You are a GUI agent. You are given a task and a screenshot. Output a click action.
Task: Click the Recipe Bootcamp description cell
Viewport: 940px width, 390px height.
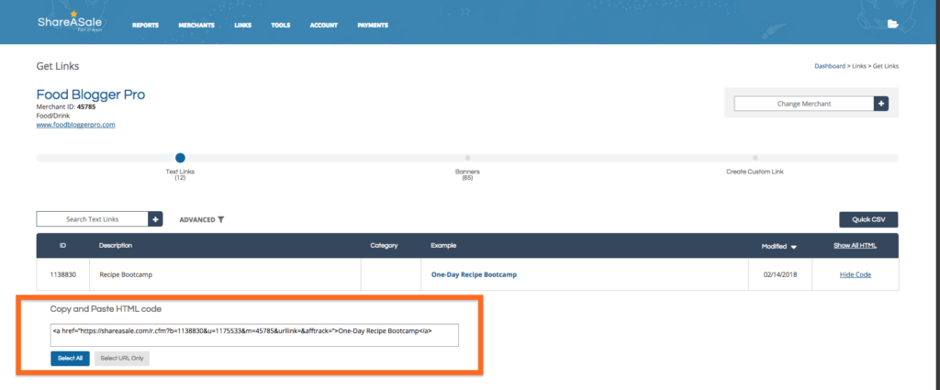[225, 274]
